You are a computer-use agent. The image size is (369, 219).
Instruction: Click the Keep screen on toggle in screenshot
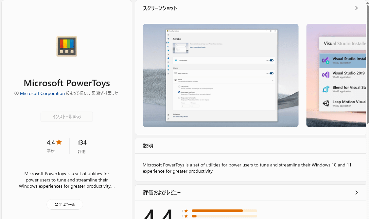click(x=271, y=73)
